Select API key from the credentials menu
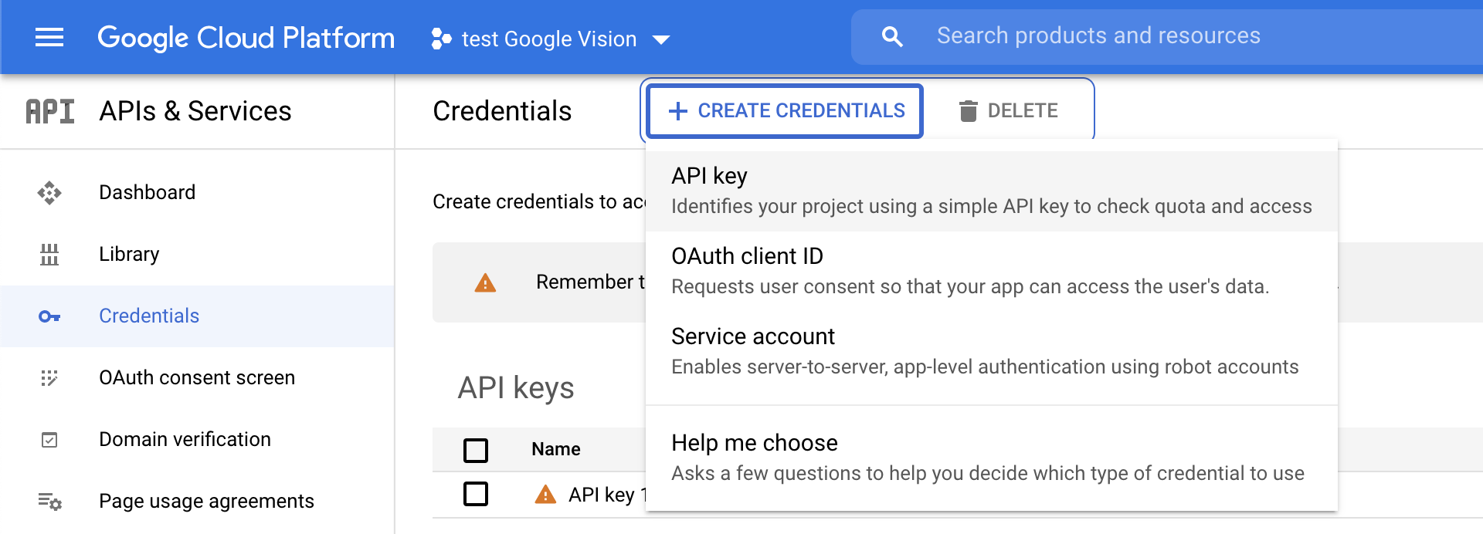Screen dimensions: 1483x534 click(x=992, y=191)
